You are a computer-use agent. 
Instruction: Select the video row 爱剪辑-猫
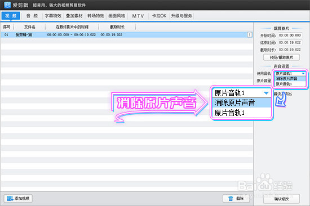point(126,35)
